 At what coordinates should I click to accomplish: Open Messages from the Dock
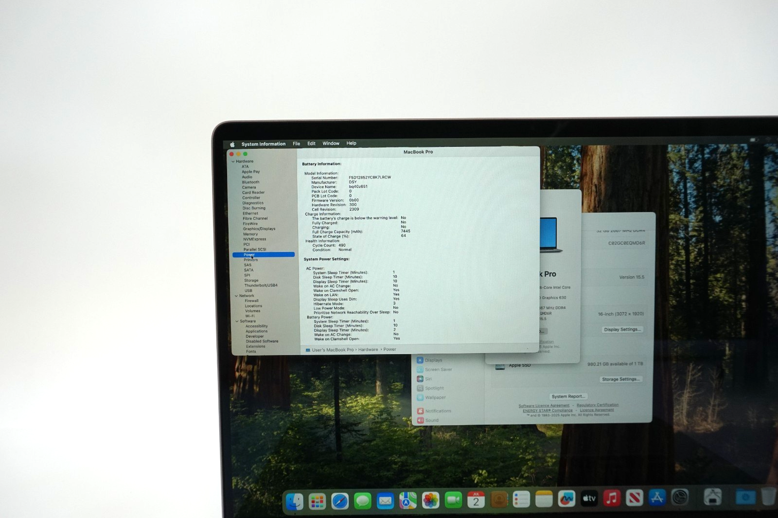click(363, 500)
